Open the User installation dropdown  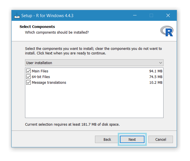point(94,63)
